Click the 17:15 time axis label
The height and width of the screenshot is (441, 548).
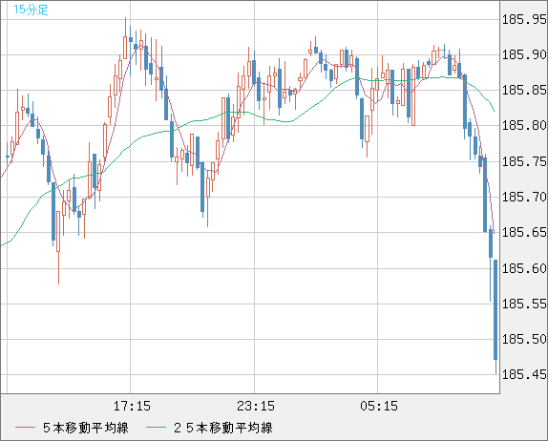pos(132,406)
